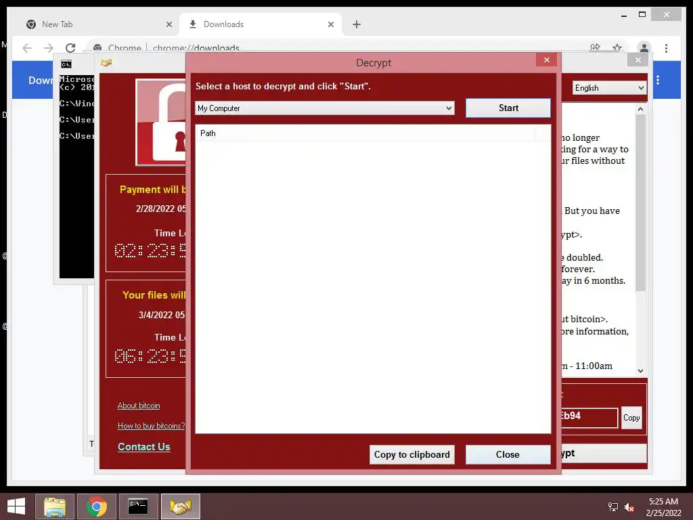Viewport: 693px width, 520px height.
Task: Open About bitcoin link
Action: pyautogui.click(x=139, y=406)
